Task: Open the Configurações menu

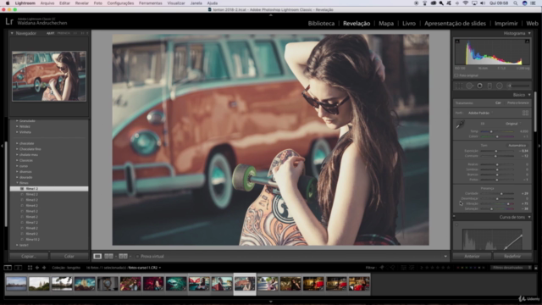Action: click(x=120, y=3)
